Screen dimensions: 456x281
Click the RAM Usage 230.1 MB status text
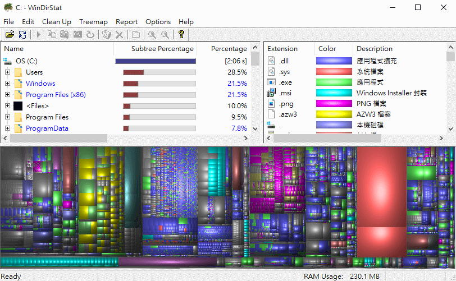tap(341, 277)
